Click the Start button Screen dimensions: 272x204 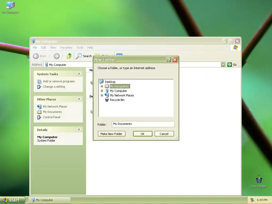12,200
